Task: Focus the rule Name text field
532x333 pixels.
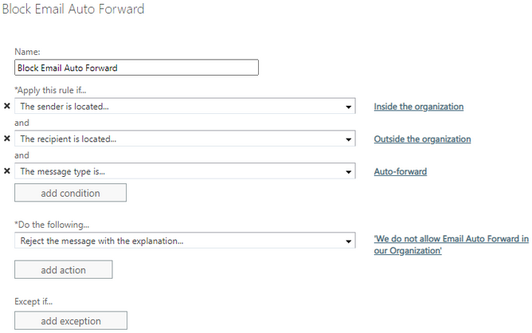Action: pyautogui.click(x=136, y=68)
